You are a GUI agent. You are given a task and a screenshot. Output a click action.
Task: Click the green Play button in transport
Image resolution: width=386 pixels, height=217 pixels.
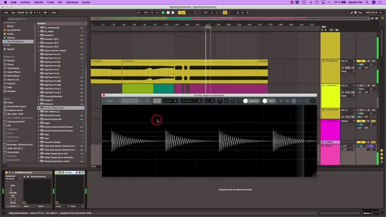(163, 13)
